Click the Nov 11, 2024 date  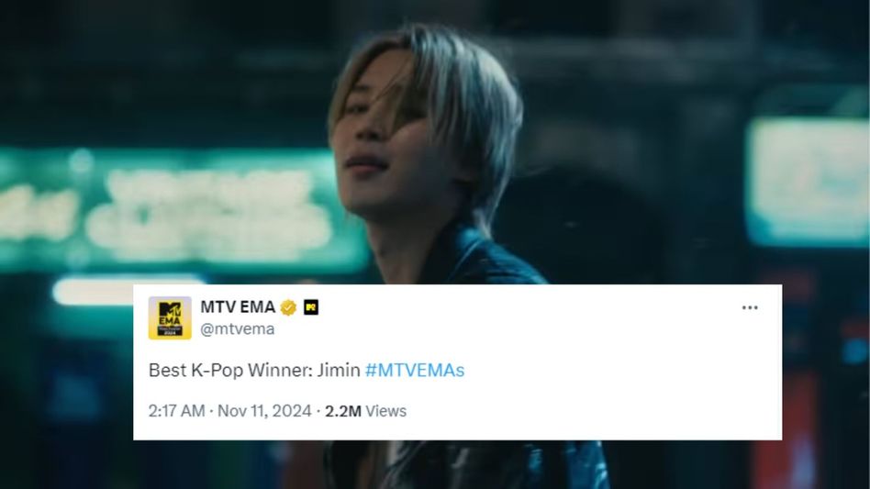264,411
